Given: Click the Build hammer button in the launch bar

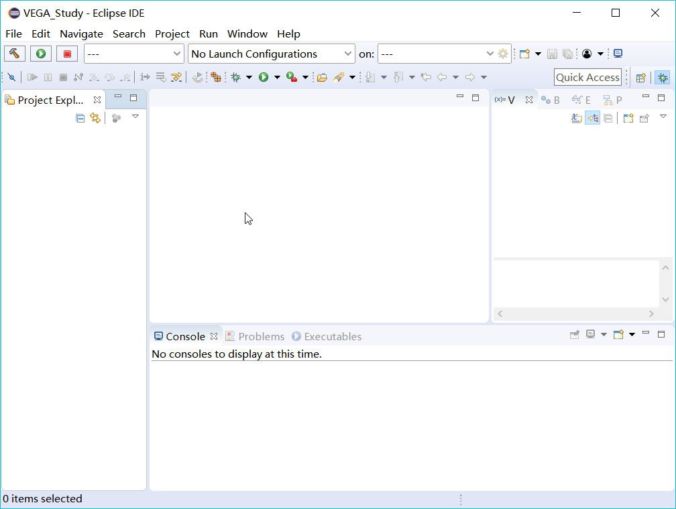Looking at the screenshot, I should pyautogui.click(x=15, y=54).
